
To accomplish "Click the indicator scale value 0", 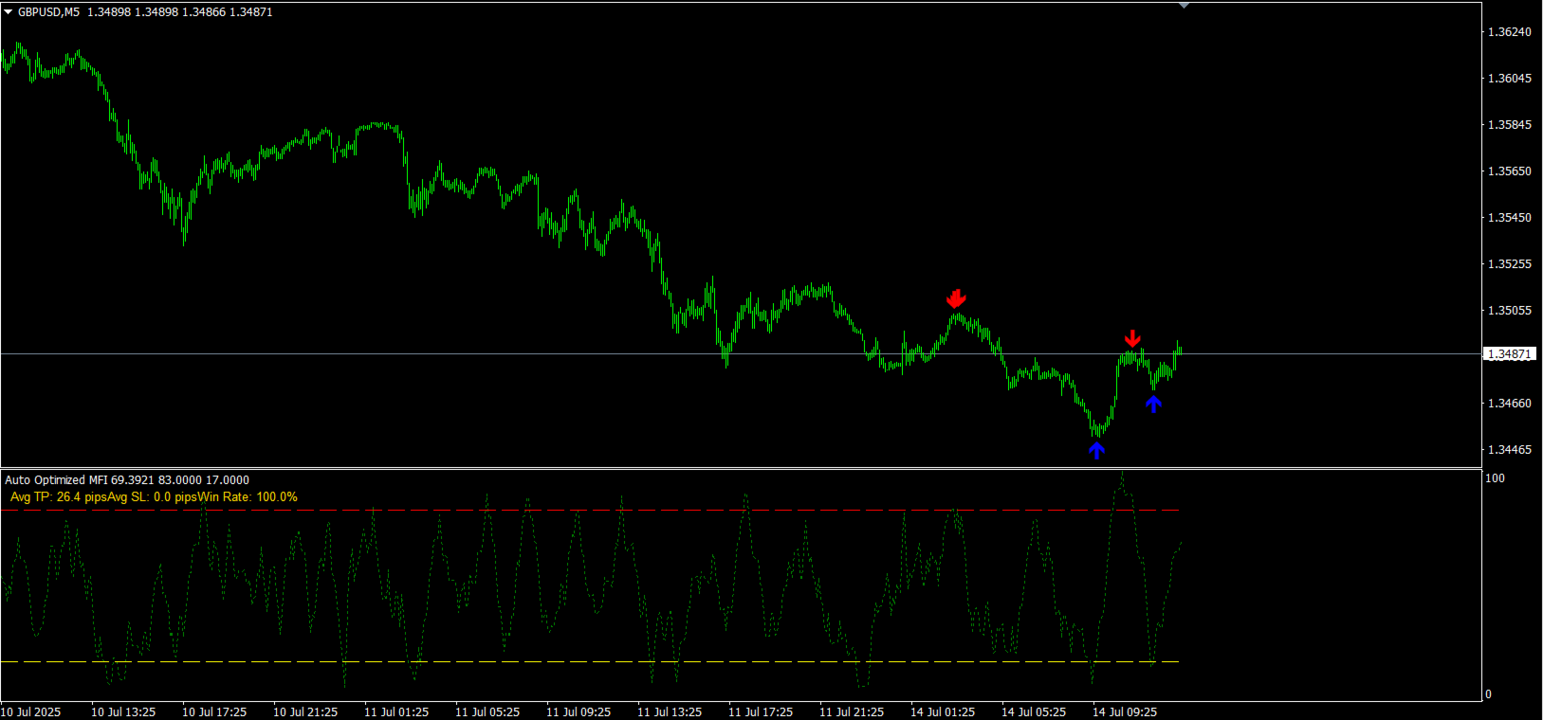I will pyautogui.click(x=1488, y=694).
